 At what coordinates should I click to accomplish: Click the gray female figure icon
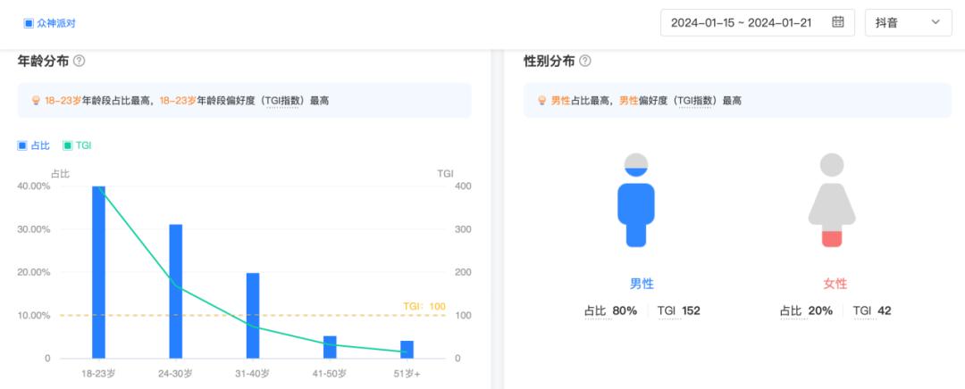coord(832,201)
